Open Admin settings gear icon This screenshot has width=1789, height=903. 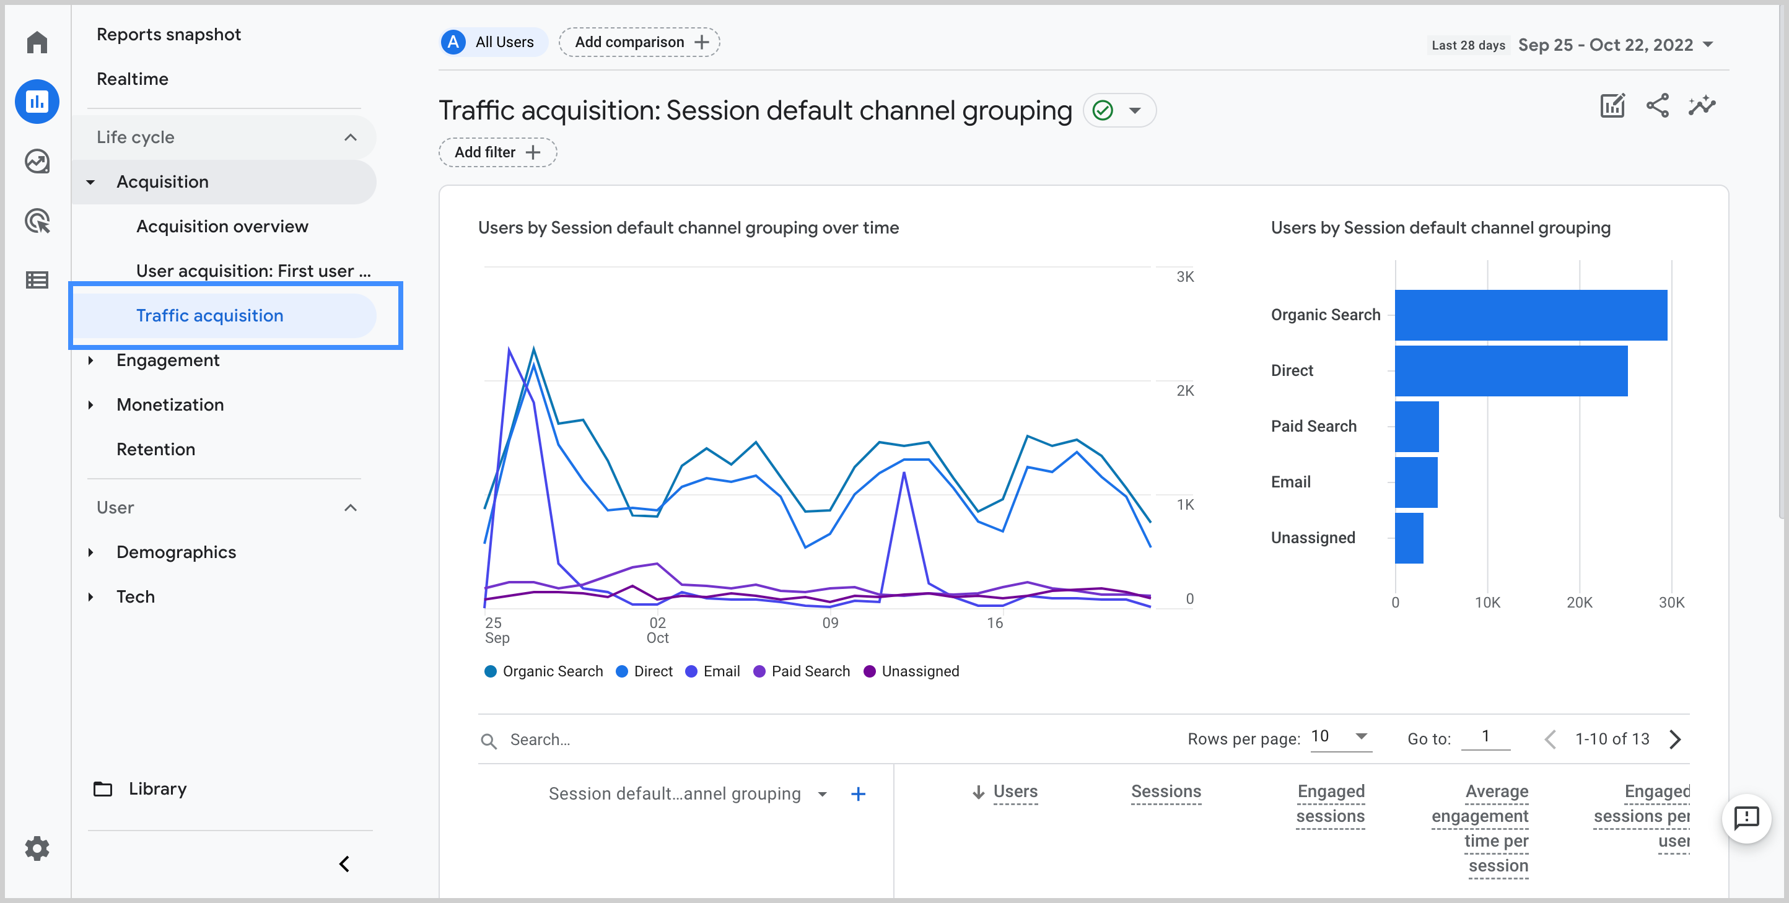(x=37, y=848)
